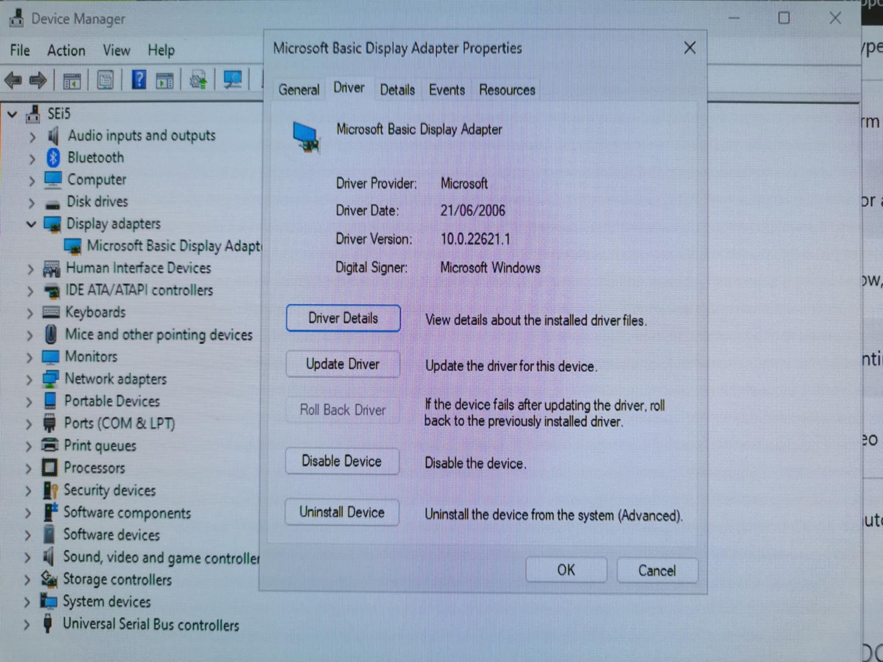
Task: Click the Human Interface Devices icon
Action: 51,269
